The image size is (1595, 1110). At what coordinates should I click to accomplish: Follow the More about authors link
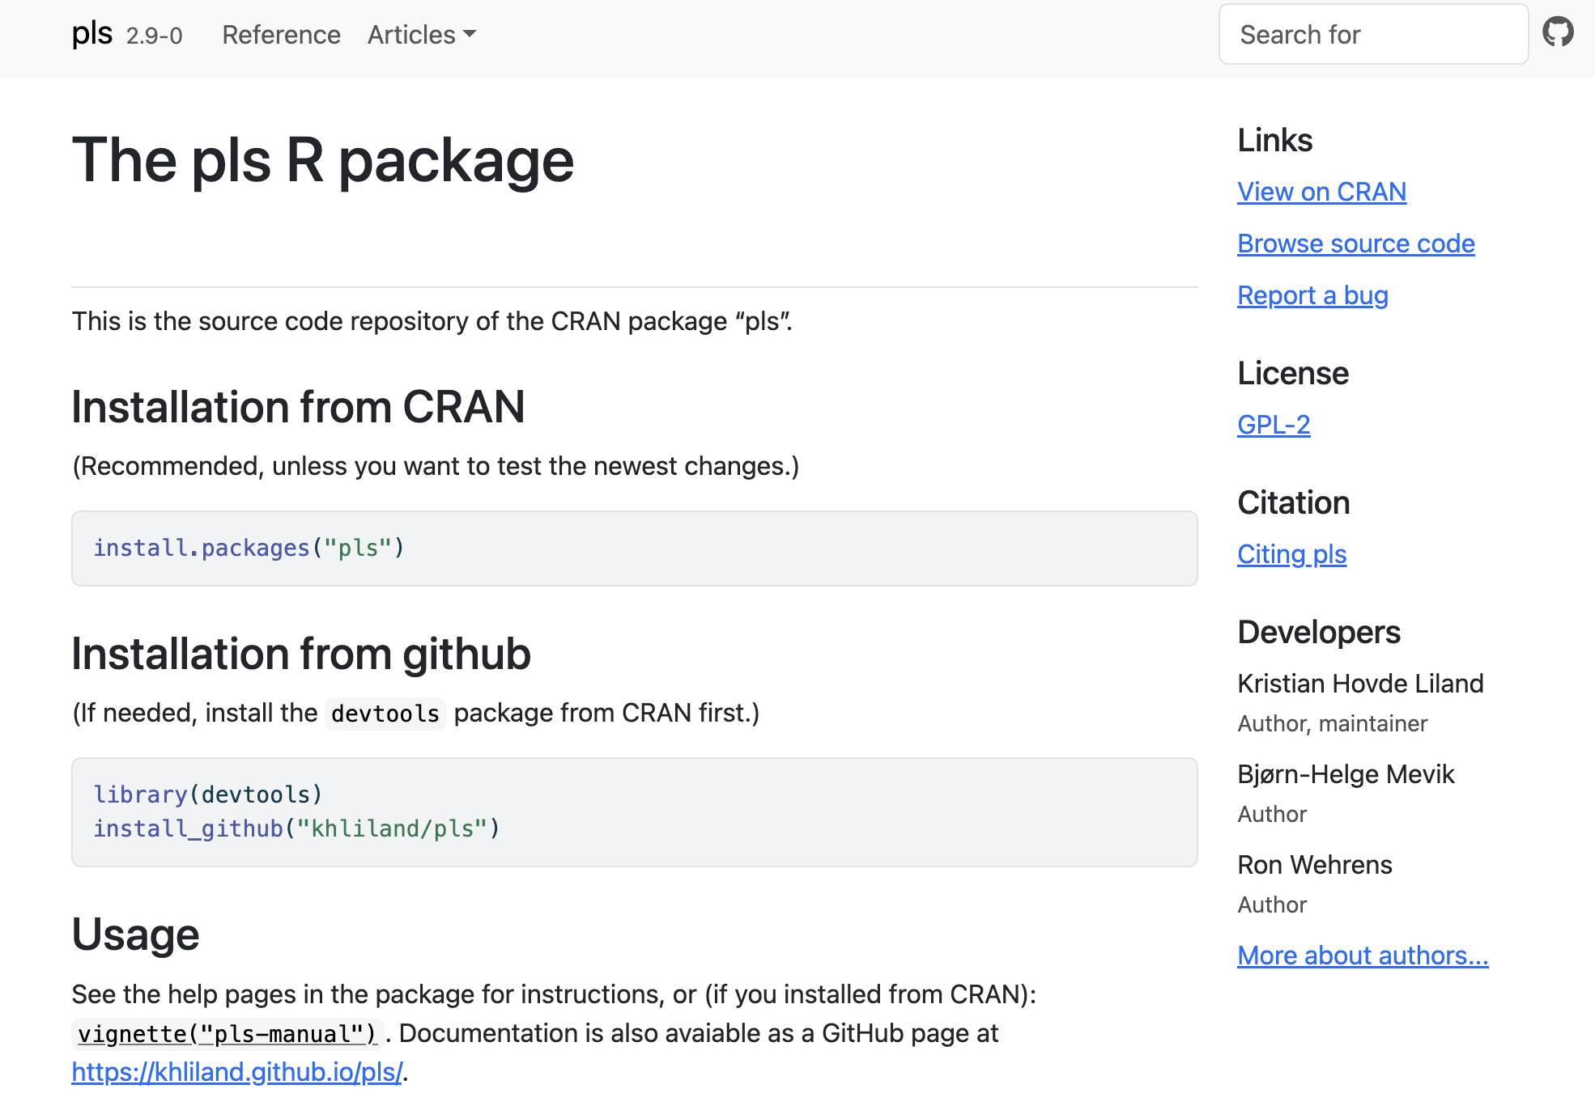(1363, 955)
